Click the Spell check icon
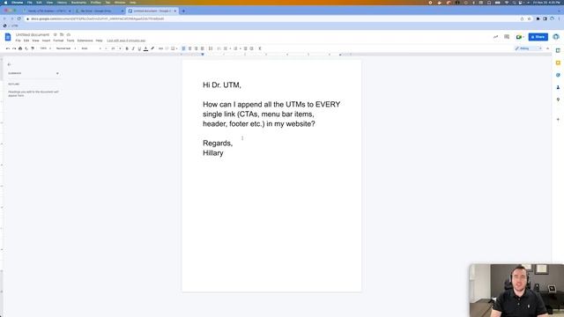The width and height of the screenshot is (564, 317). (x=26, y=48)
